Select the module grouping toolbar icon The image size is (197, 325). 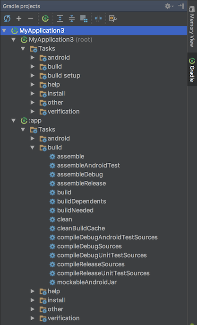pos(84,18)
